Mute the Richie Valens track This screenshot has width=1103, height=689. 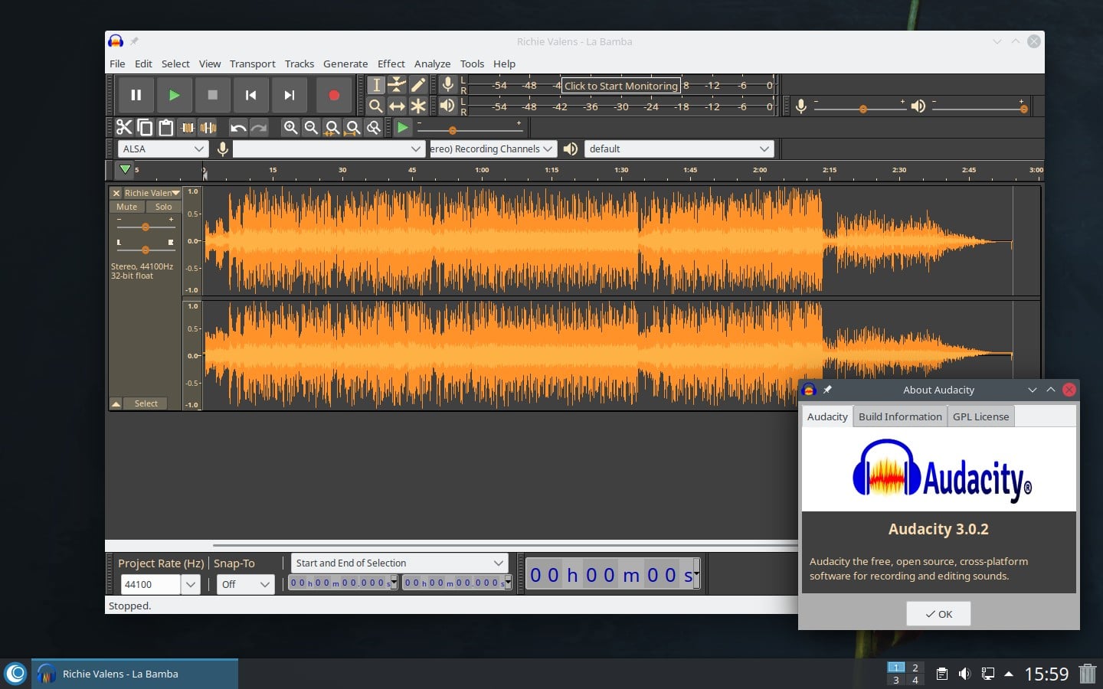click(x=126, y=207)
